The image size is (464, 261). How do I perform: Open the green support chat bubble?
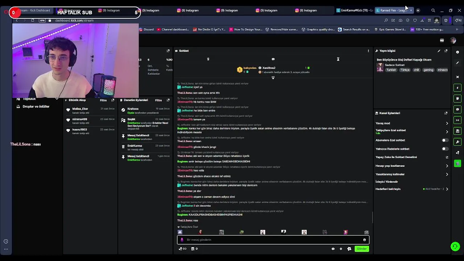(x=455, y=246)
